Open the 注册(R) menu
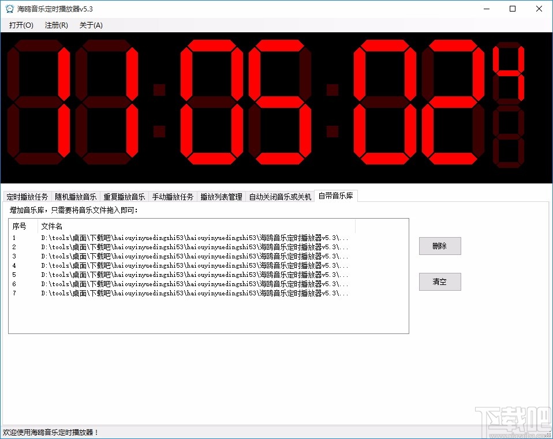This screenshot has width=553, height=439. coord(55,25)
